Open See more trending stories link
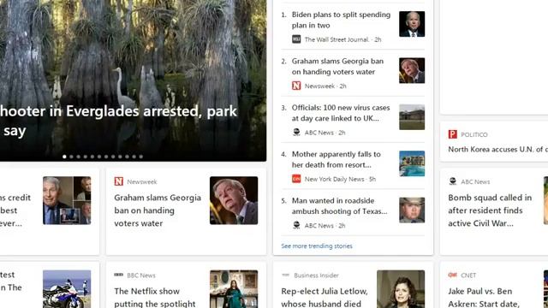Image resolution: width=548 pixels, height=308 pixels. click(x=317, y=246)
